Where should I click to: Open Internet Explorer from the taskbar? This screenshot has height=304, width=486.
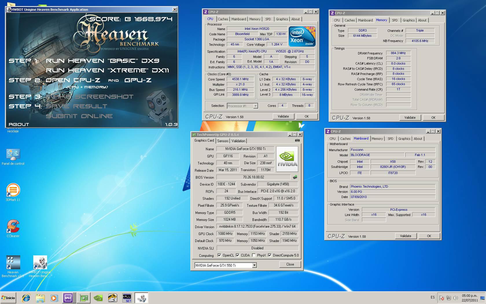[x=26, y=298]
